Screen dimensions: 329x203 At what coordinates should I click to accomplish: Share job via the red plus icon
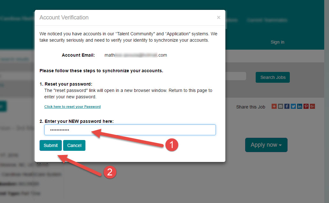tap(274, 106)
